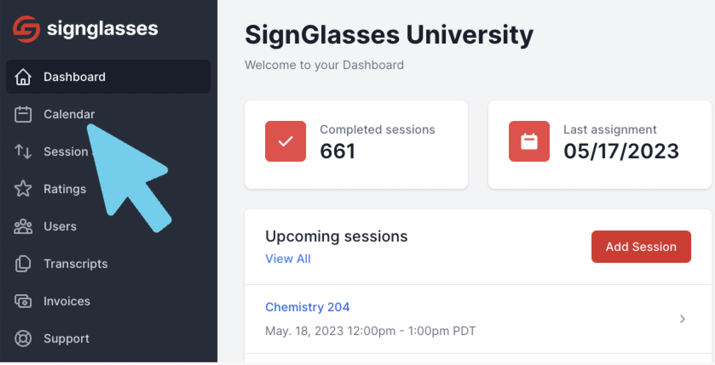715x365 pixels.
Task: Open the View All sessions link
Action: pos(288,259)
